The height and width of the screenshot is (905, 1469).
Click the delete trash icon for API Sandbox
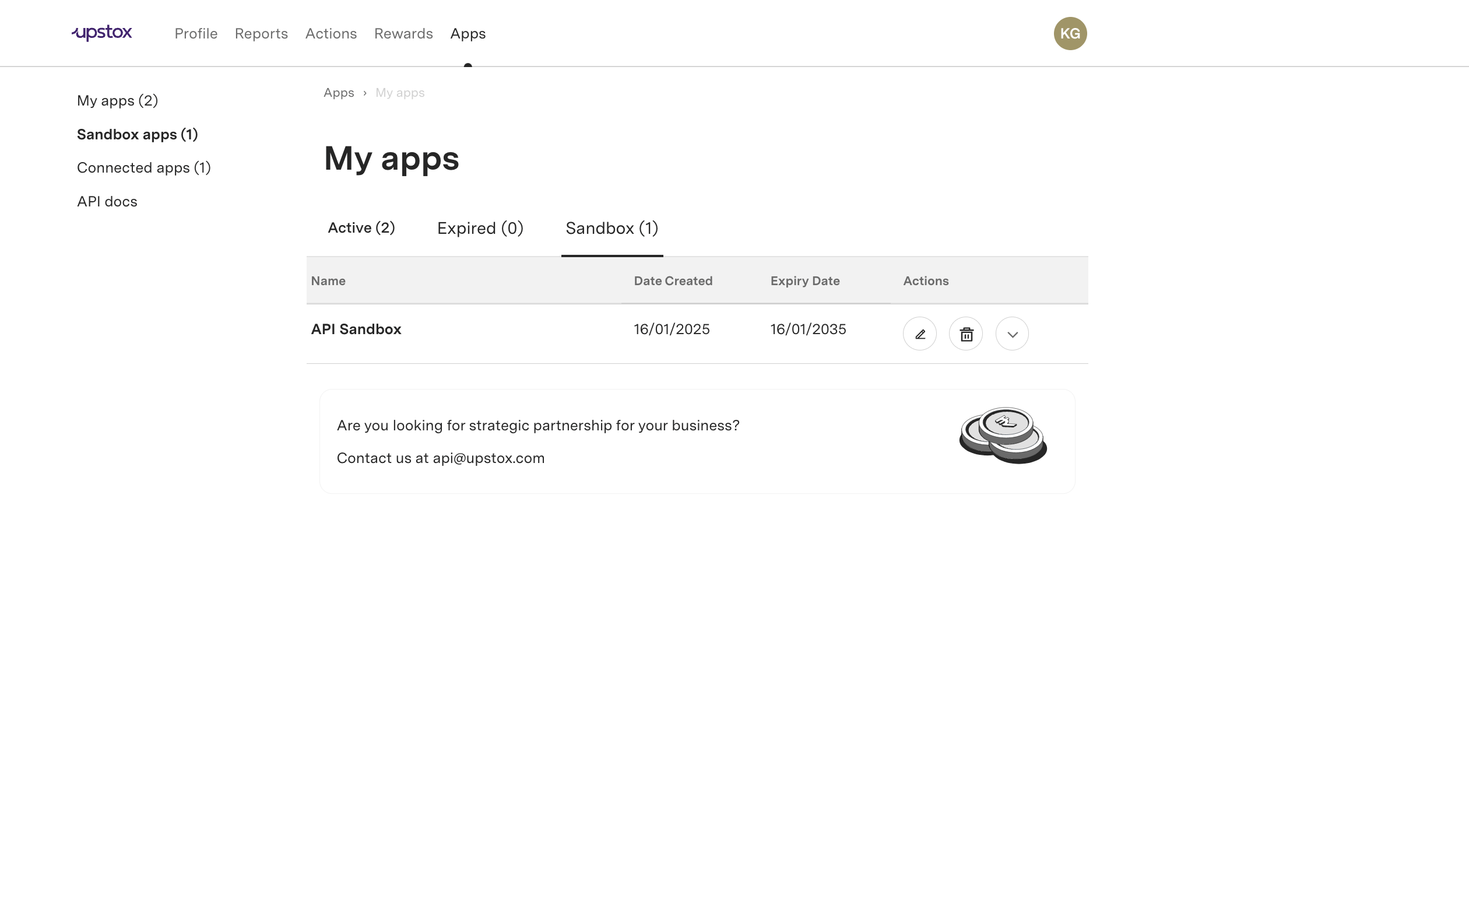[x=965, y=333]
